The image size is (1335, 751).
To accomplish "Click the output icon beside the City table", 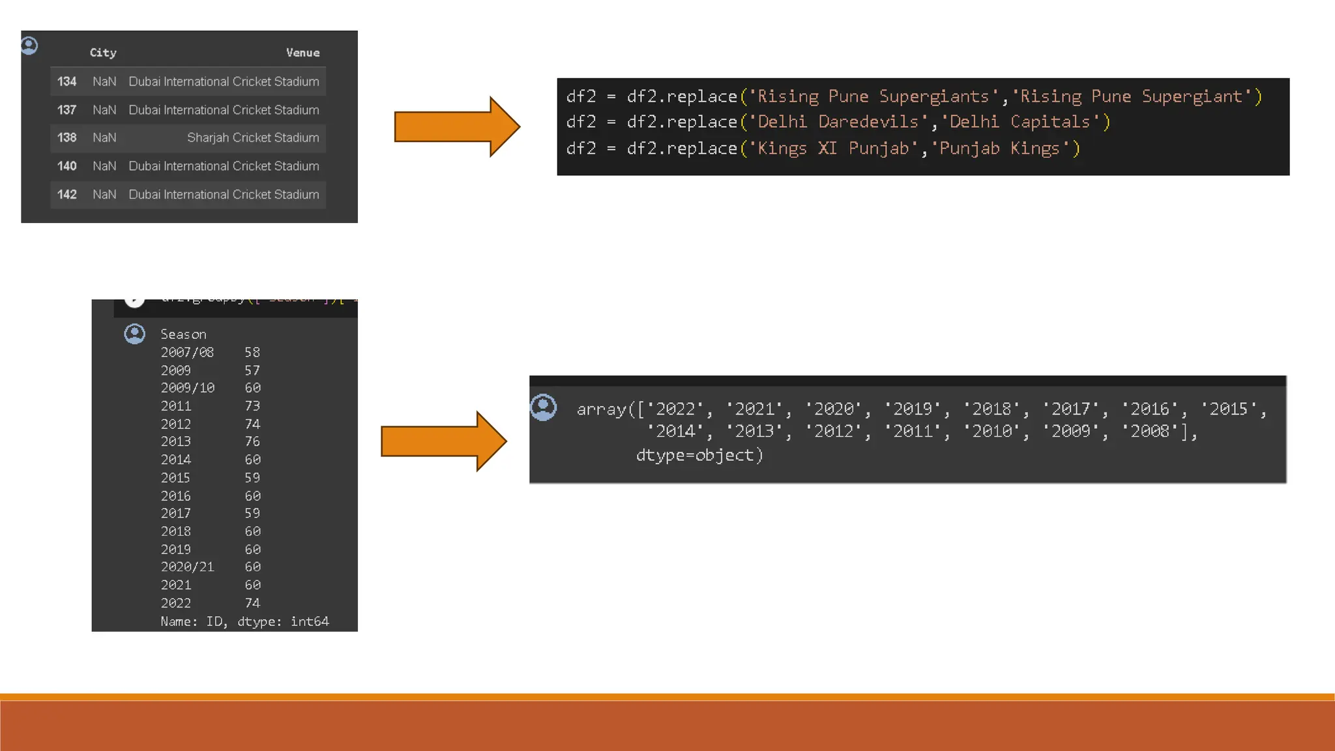I will 29,46.
